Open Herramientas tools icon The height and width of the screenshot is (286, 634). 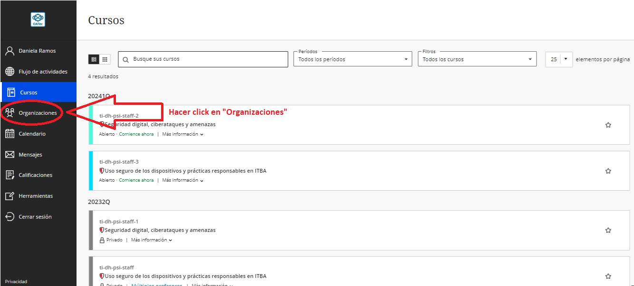(x=10, y=196)
